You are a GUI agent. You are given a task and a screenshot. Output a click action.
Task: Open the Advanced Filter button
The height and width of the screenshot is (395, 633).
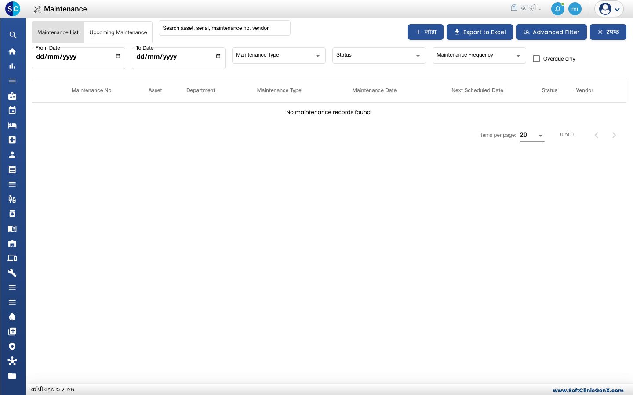tap(551, 32)
